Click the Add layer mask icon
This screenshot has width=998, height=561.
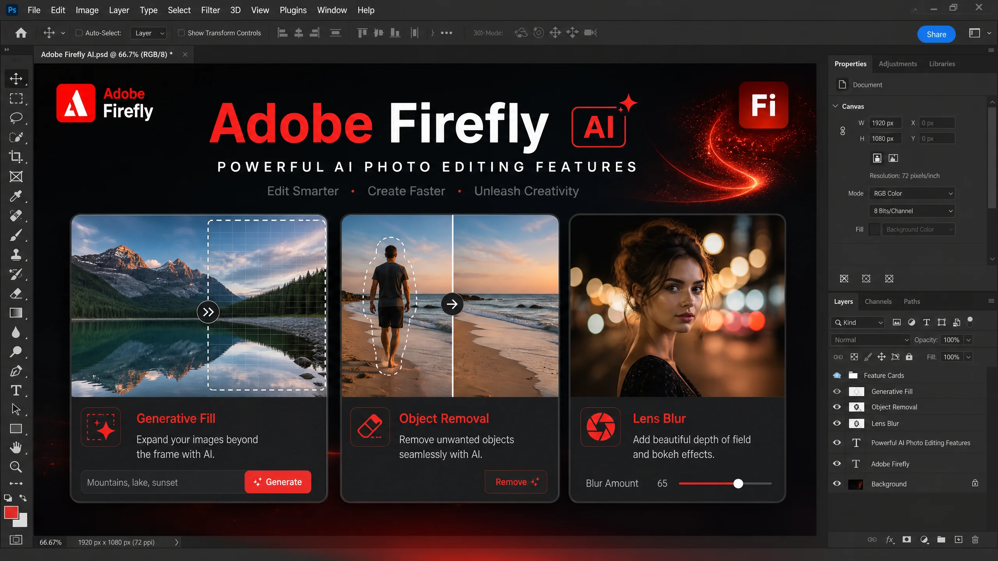[907, 540]
